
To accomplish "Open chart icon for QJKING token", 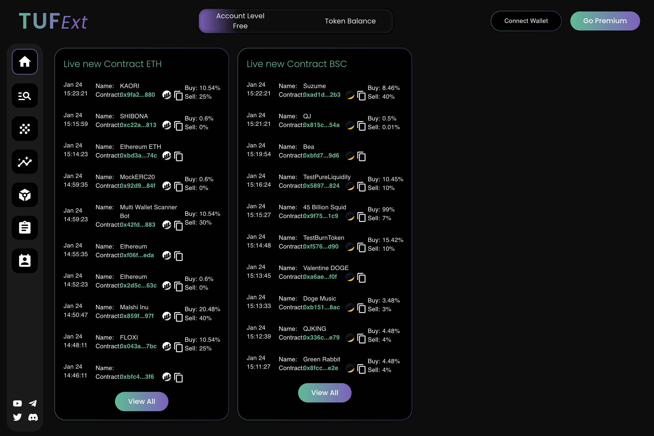I will click(x=350, y=338).
